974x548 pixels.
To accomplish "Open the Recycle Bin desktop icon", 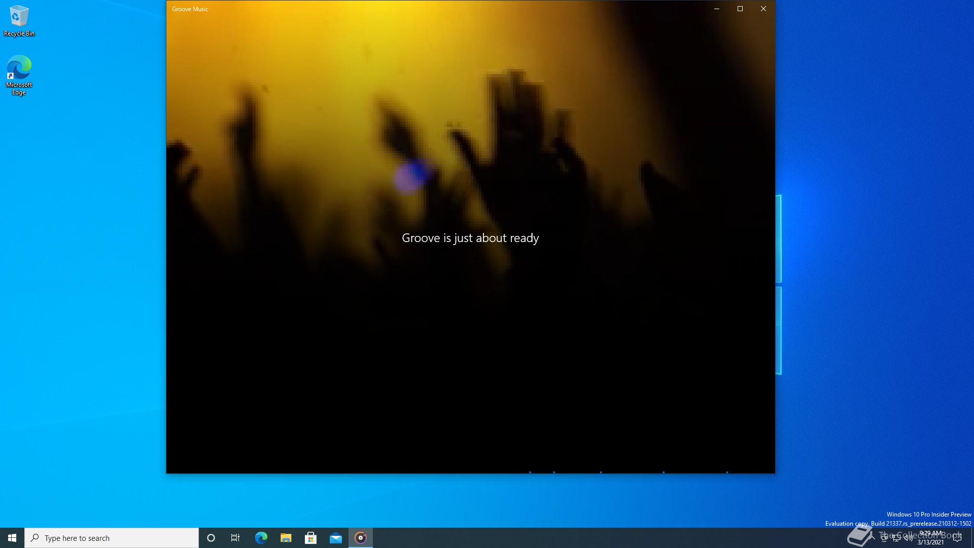I will 19,21.
